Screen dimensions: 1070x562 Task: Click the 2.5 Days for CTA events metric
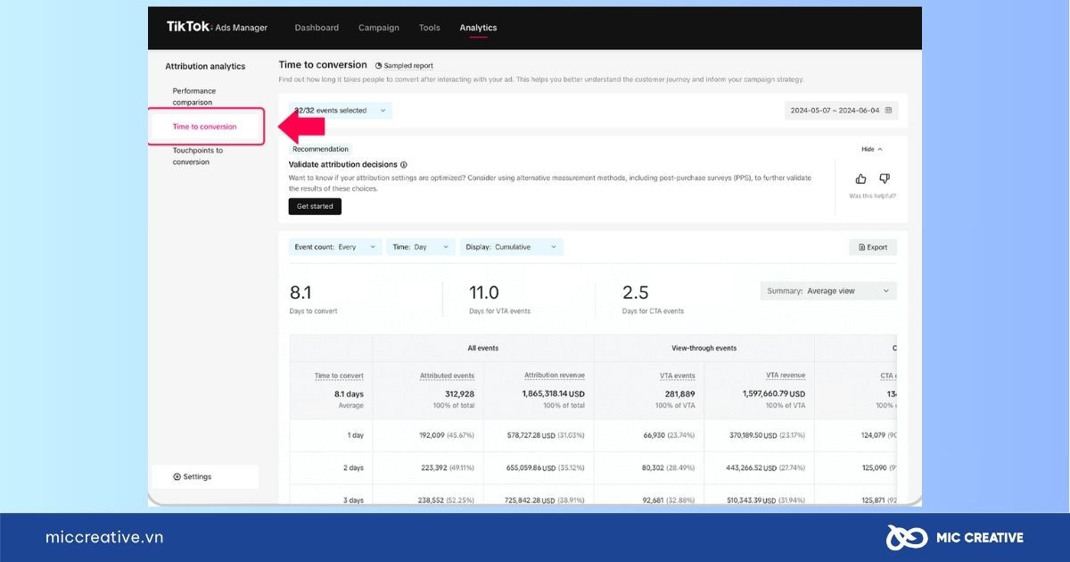click(x=653, y=299)
